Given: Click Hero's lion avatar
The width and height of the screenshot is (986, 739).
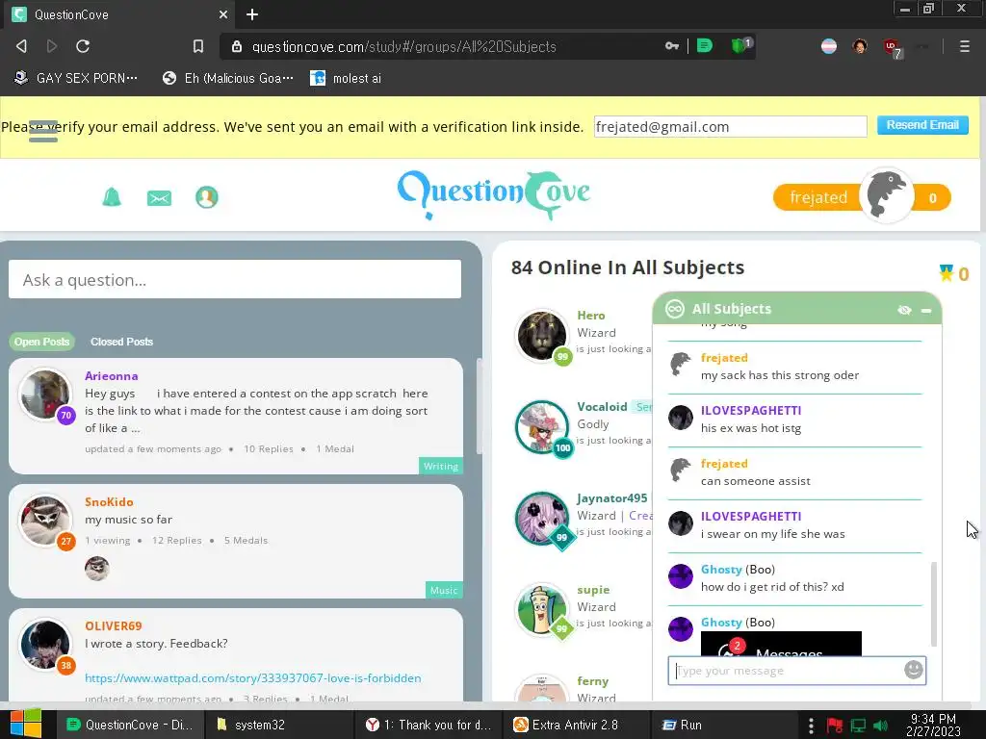Looking at the screenshot, I should pos(541,335).
